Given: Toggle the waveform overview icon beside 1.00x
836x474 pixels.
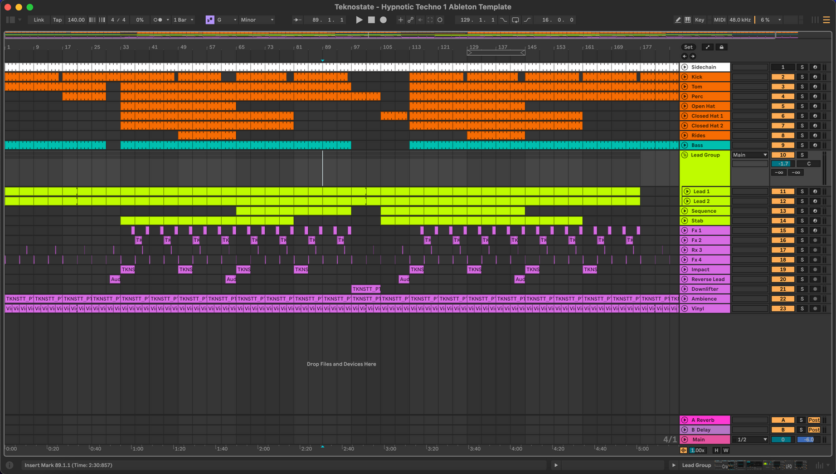Looking at the screenshot, I should click(684, 450).
